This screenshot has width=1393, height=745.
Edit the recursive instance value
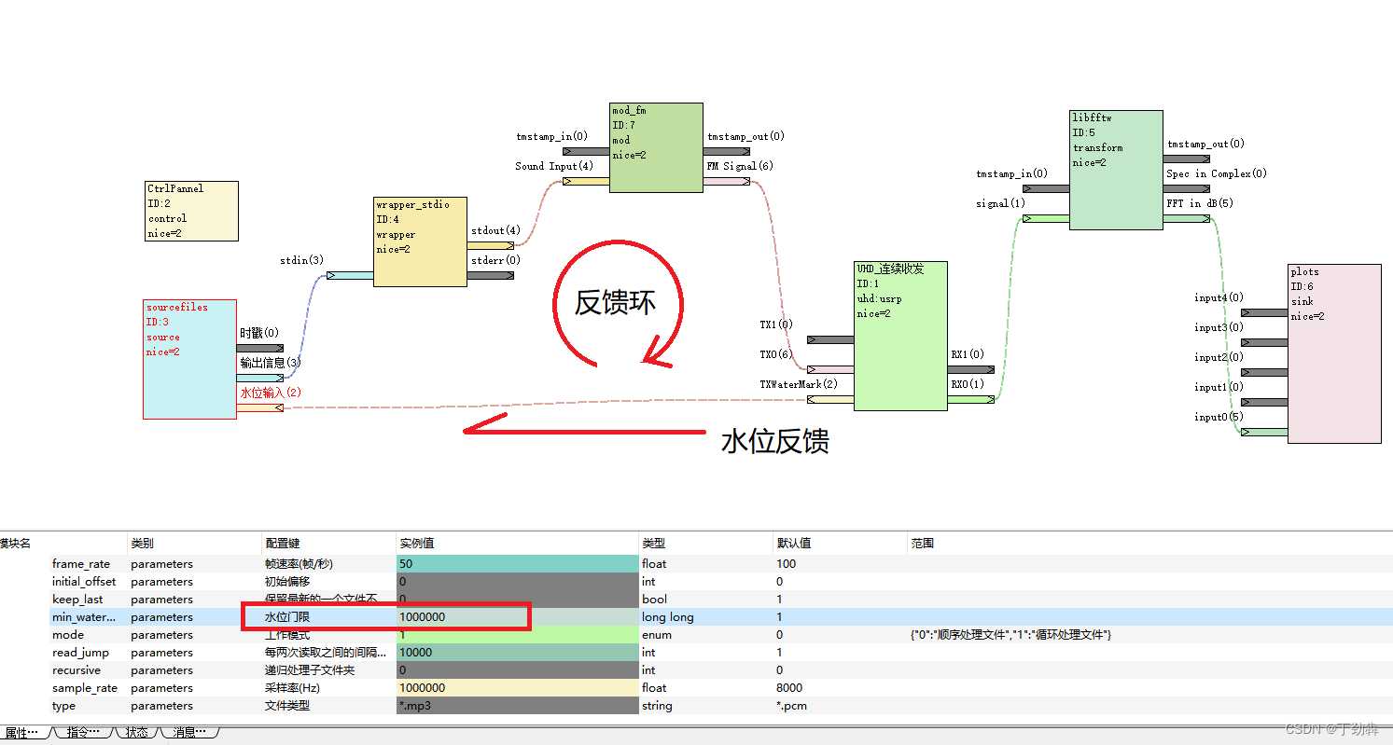[x=517, y=669]
